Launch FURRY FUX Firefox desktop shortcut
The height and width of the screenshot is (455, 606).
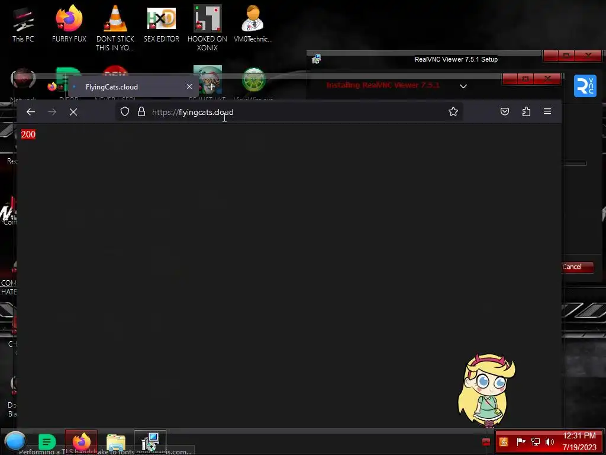click(69, 24)
